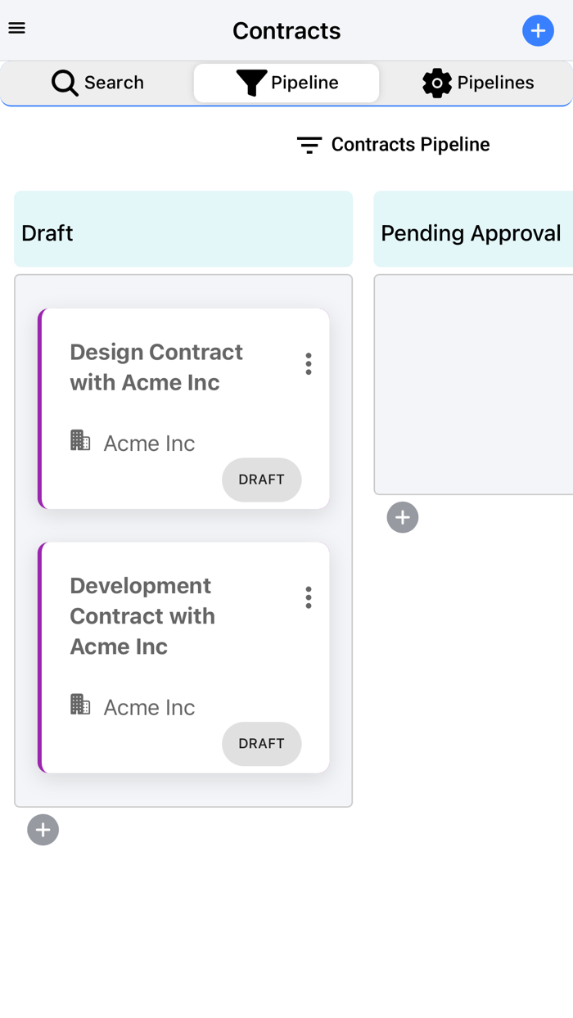Click the building icon on the Development Contract card

tap(80, 704)
